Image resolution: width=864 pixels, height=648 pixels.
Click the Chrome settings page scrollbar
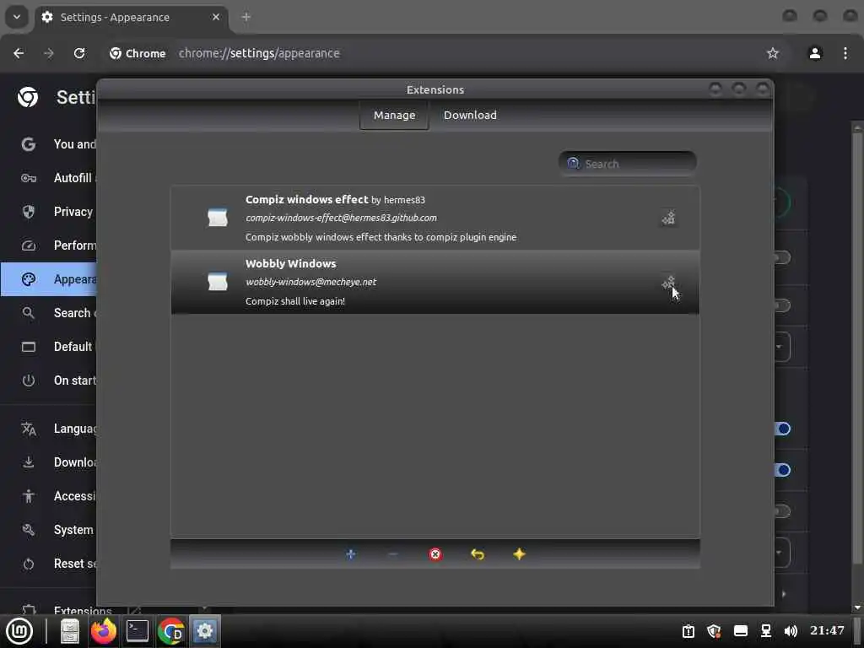click(857, 347)
